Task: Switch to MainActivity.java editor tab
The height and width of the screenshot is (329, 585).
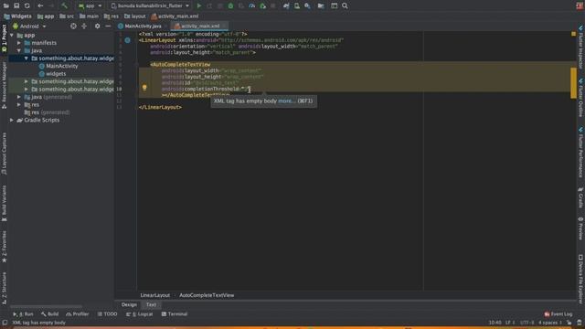Action: 140,27
